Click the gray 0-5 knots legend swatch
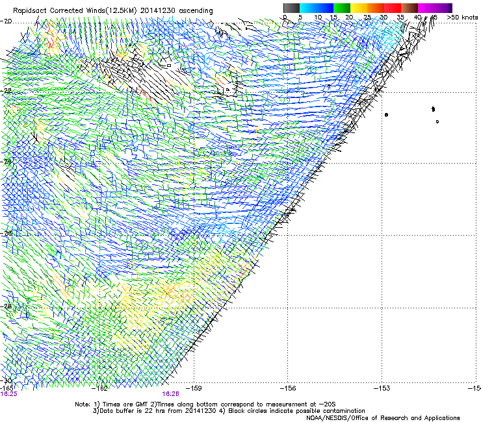 [x=291, y=8]
